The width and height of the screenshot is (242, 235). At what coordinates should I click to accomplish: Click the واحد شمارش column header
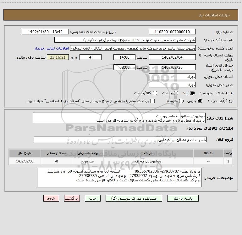[x=87, y=153]
